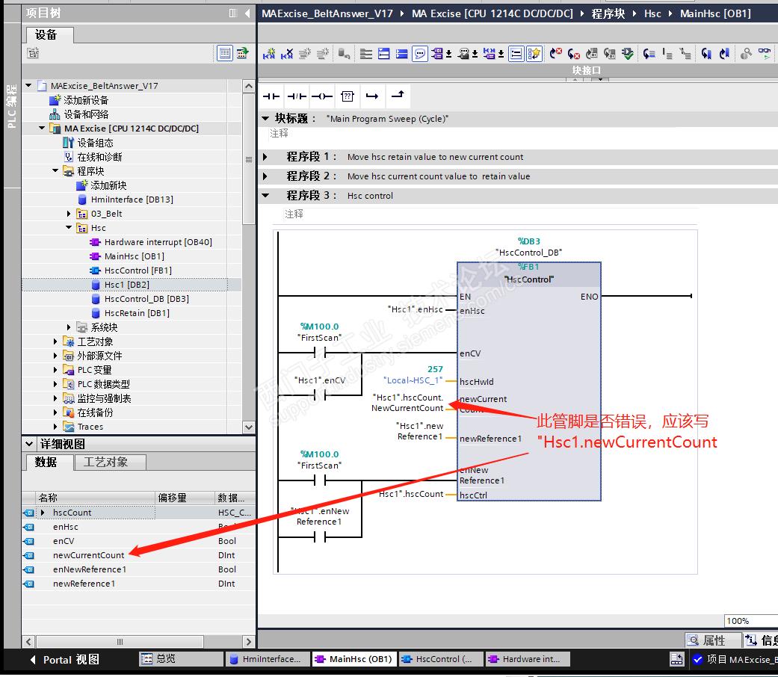Switch to Portal view
This screenshot has width=778, height=677.
tap(65, 660)
